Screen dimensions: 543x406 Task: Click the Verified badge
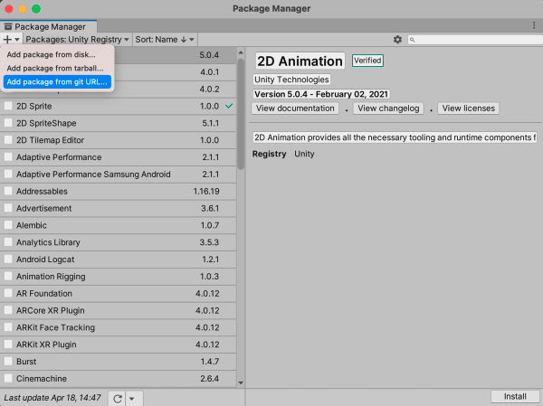click(367, 61)
